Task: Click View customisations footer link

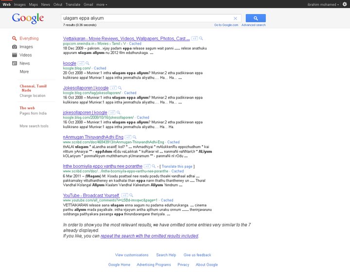Action: point(132,255)
